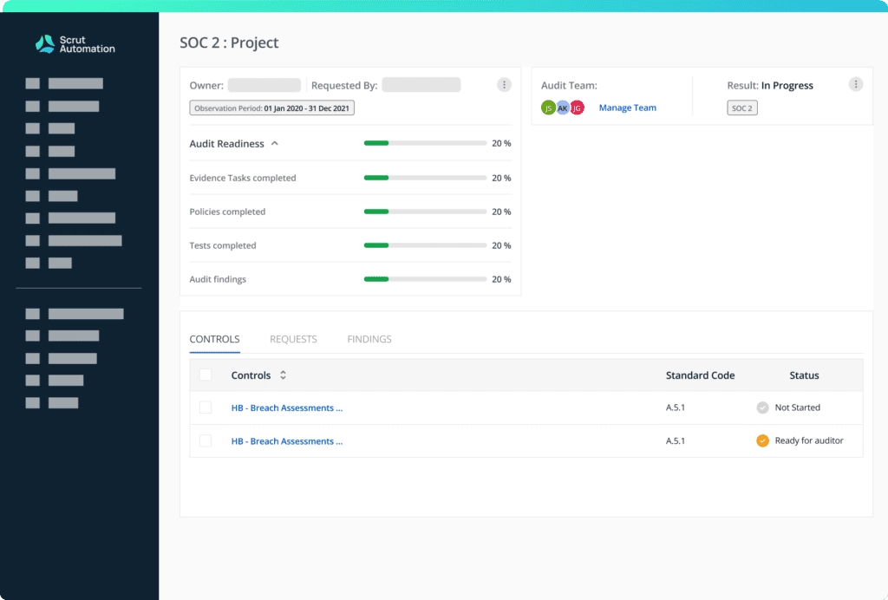The image size is (888, 600).
Task: Expand sorting options for the Controls column
Action: pos(284,375)
